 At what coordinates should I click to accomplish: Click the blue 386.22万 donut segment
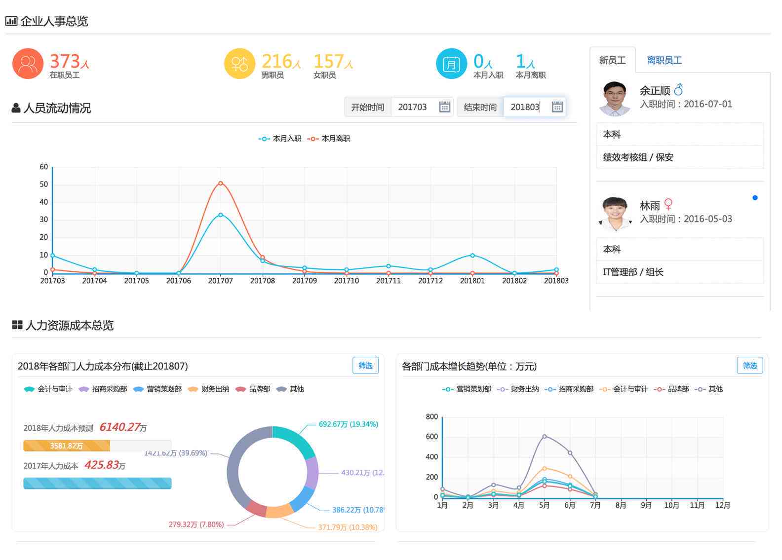pos(302,498)
